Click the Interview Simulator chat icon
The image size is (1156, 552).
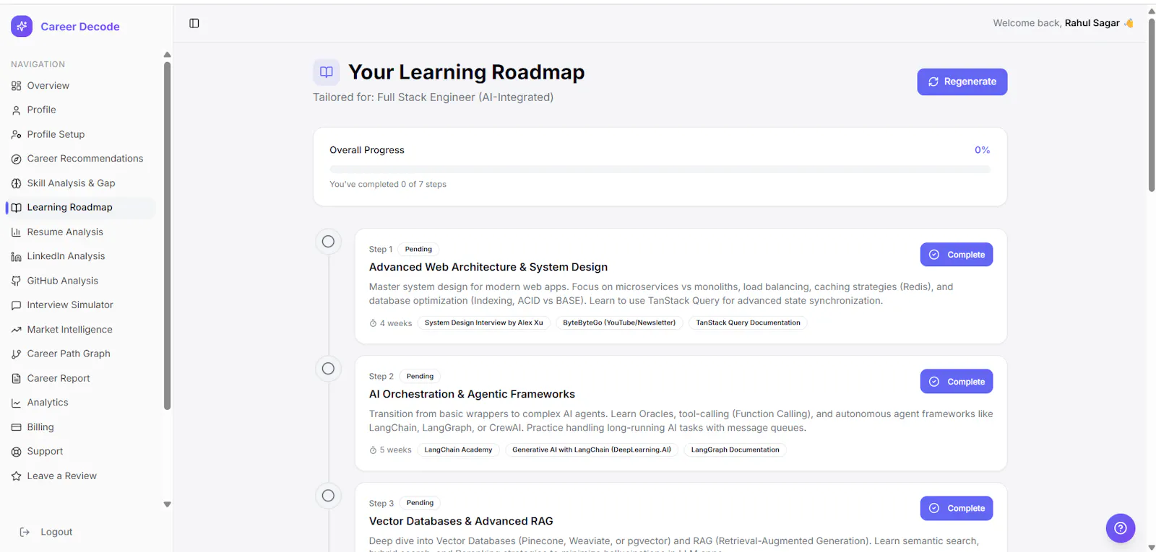pyautogui.click(x=16, y=305)
